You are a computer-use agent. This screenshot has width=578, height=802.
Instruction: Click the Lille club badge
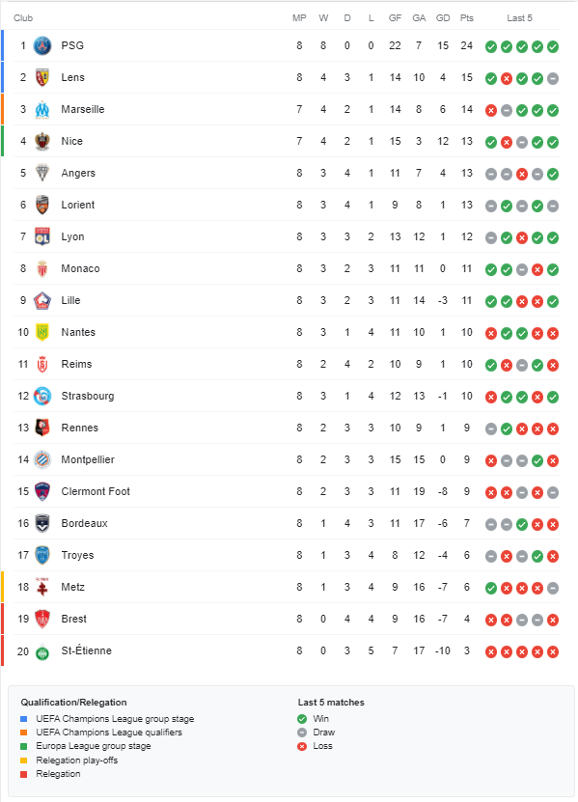click(x=42, y=301)
